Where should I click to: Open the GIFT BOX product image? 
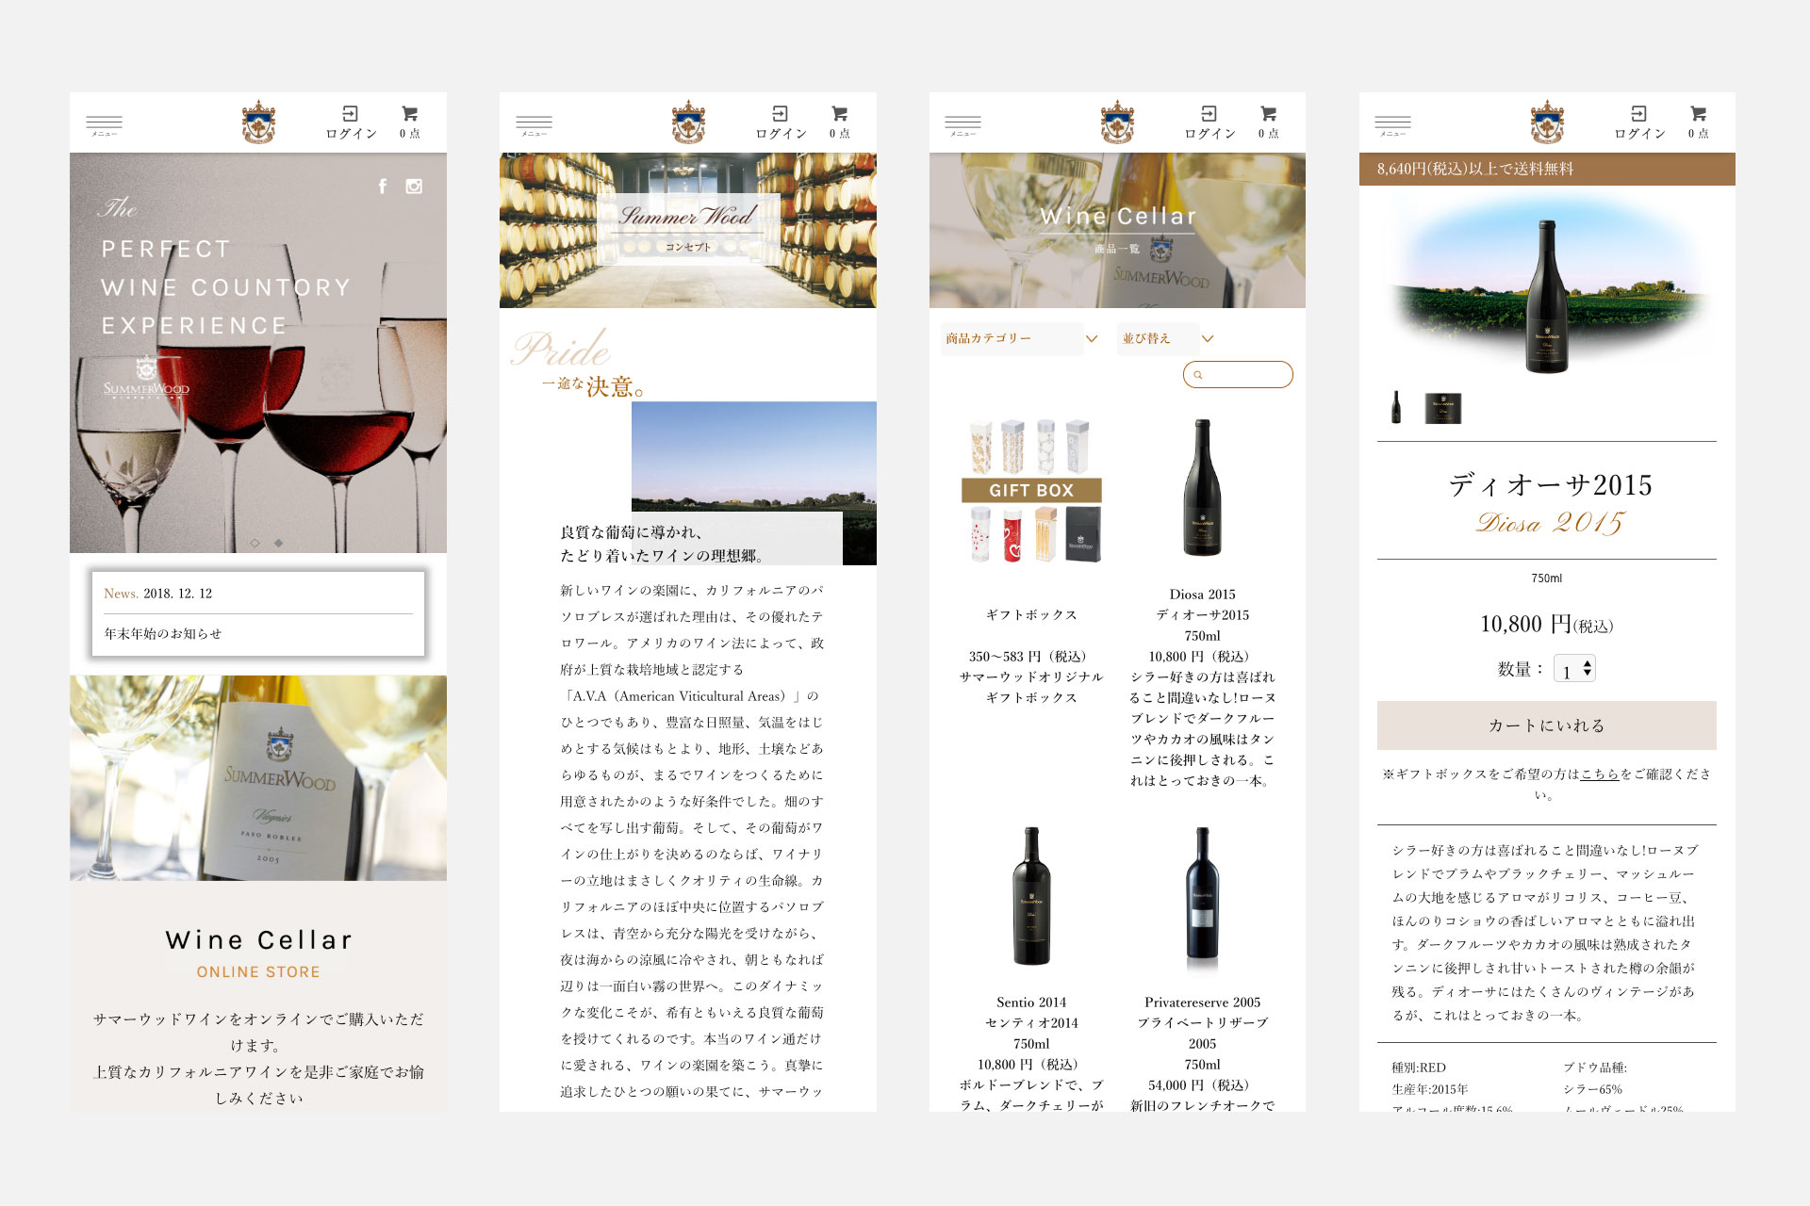point(1031,491)
